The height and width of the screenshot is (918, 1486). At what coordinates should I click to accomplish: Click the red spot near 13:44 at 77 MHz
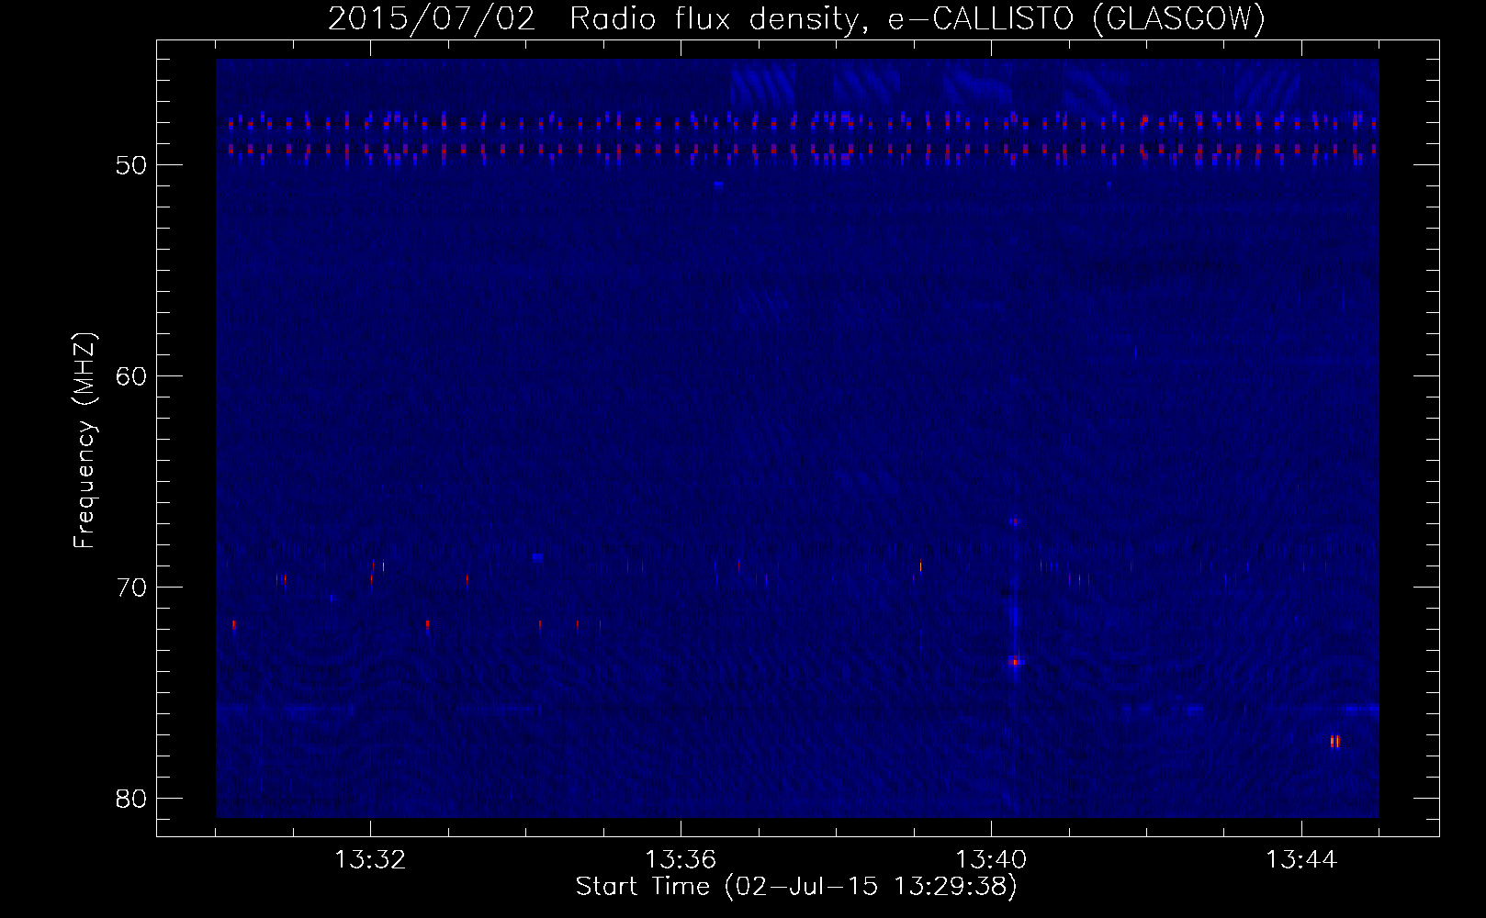(x=1334, y=741)
